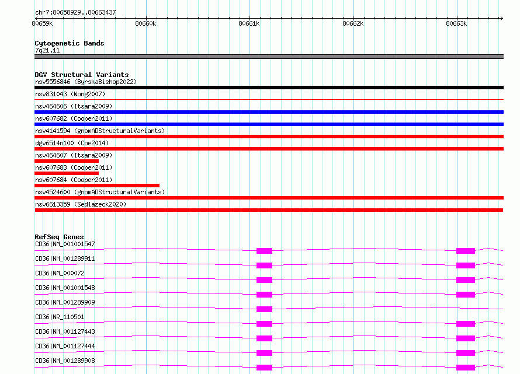
Task: Click the CD36|NM_001127443 transcript label
Action: click(x=65, y=331)
